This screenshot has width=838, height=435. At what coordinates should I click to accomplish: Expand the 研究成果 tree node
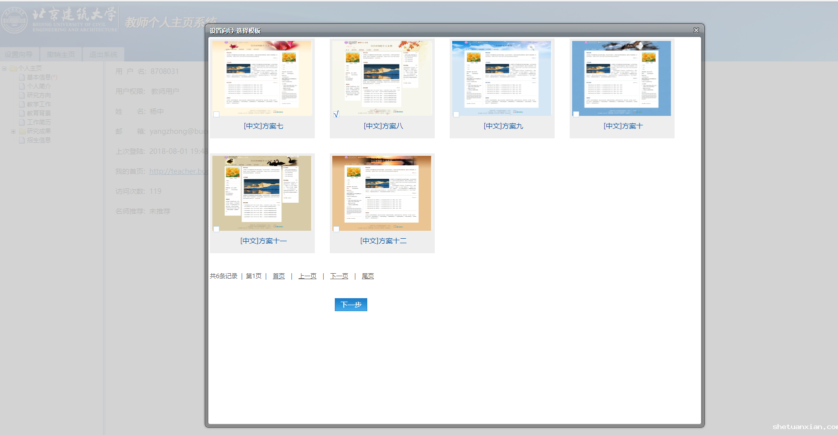13,131
